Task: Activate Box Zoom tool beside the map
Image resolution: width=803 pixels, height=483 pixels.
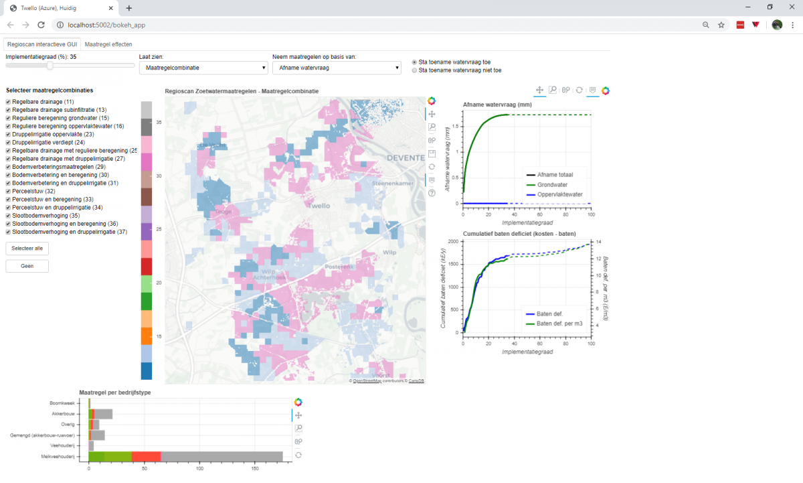Action: [x=432, y=127]
